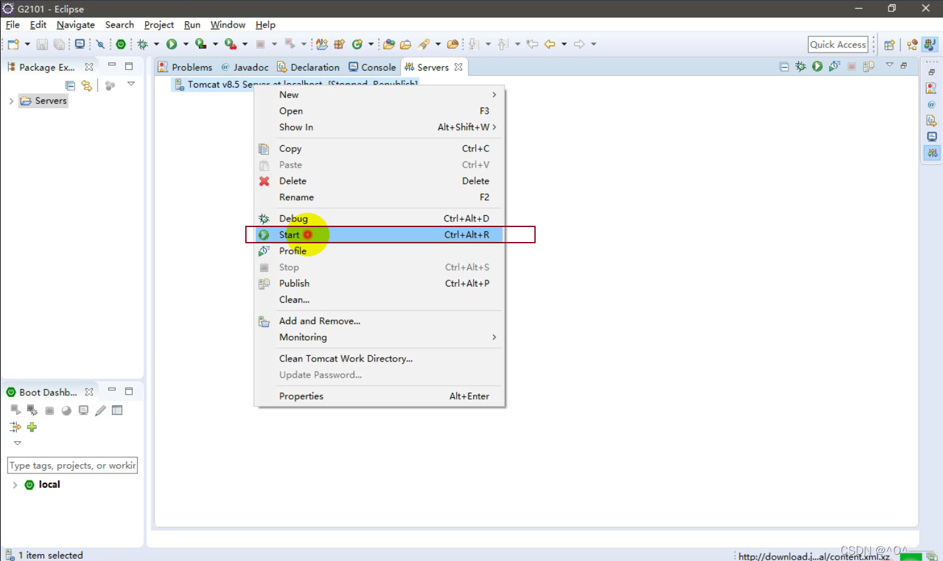
Task: Open the New submenu in context menu
Action: tap(379, 95)
